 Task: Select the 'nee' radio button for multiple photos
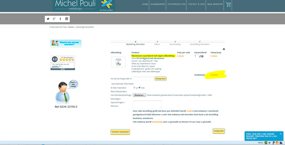(x=139, y=87)
